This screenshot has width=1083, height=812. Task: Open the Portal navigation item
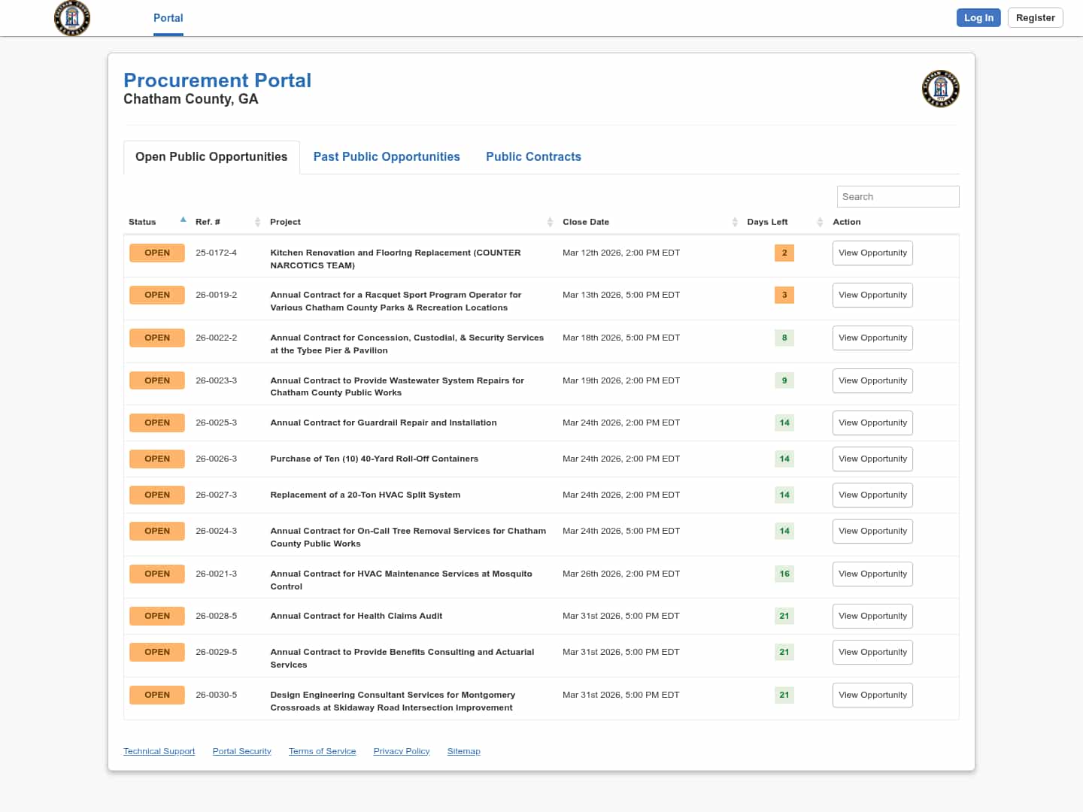(168, 18)
